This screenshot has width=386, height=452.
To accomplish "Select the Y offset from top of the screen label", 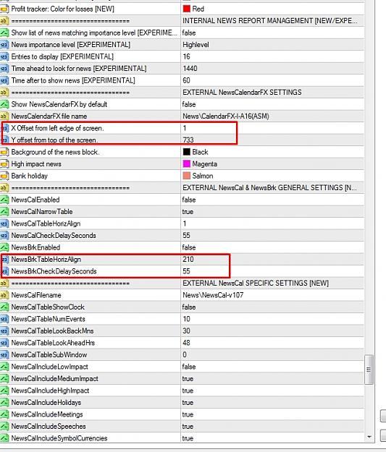I will click(x=54, y=140).
